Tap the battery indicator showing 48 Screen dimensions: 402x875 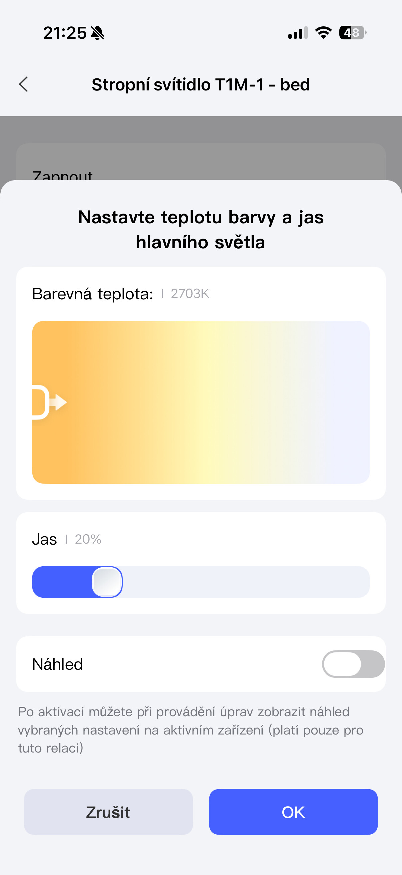coord(352,33)
